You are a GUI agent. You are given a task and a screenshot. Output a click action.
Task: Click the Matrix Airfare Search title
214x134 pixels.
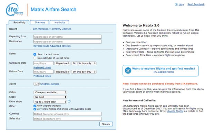[x=53, y=9]
